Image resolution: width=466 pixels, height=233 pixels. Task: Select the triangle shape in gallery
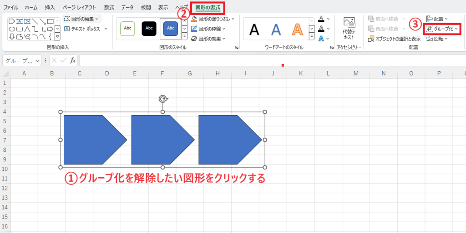click(27, 29)
